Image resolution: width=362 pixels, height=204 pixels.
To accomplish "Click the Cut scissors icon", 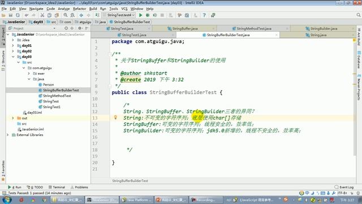I will click(x=42, y=15).
